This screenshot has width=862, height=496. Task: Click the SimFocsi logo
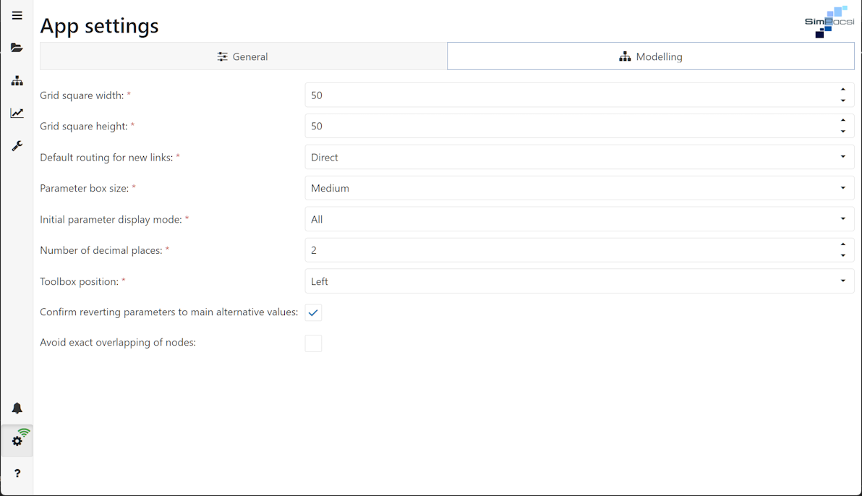coord(829,22)
